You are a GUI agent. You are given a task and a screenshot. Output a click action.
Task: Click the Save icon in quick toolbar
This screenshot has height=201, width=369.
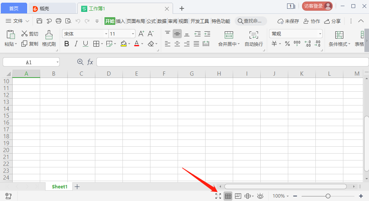point(39,21)
